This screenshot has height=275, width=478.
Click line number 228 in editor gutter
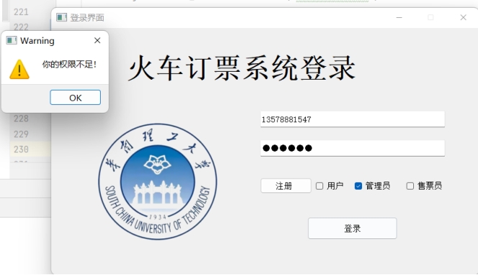coord(21,118)
